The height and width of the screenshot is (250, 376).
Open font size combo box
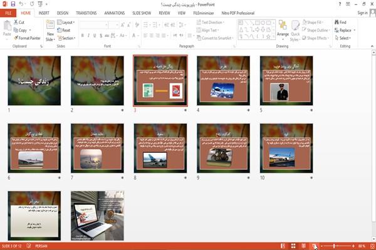tap(113, 25)
